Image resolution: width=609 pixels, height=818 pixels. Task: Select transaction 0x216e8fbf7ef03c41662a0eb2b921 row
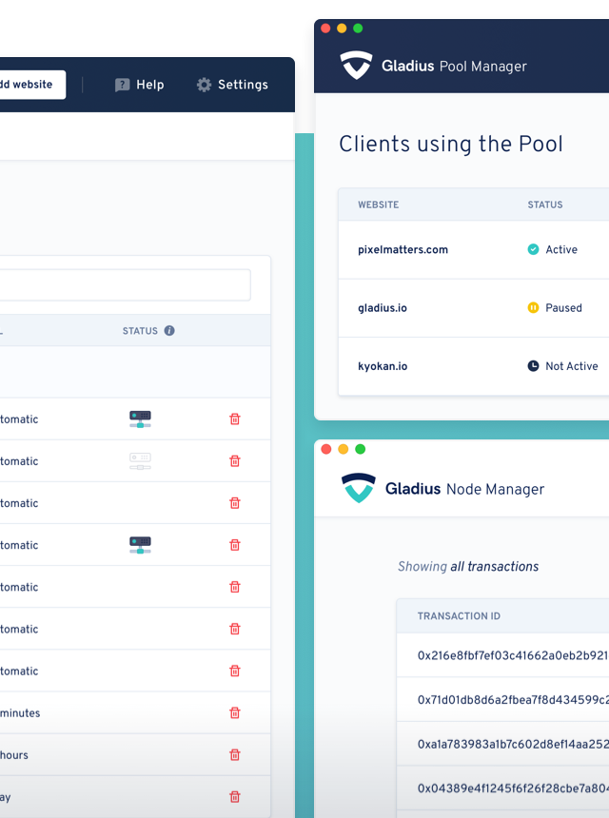[512, 655]
